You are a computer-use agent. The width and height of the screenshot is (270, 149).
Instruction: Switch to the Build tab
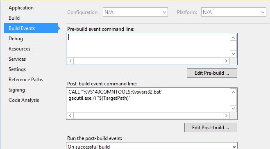click(x=14, y=18)
